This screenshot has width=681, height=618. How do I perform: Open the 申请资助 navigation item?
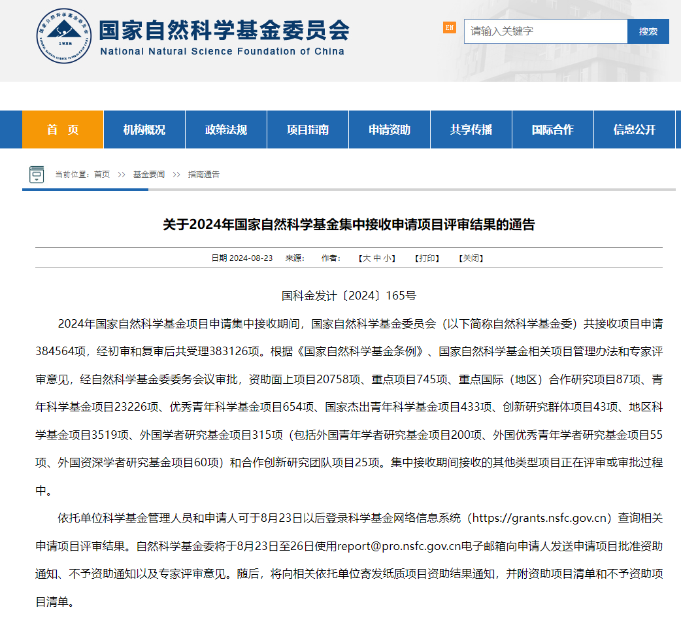click(x=390, y=129)
